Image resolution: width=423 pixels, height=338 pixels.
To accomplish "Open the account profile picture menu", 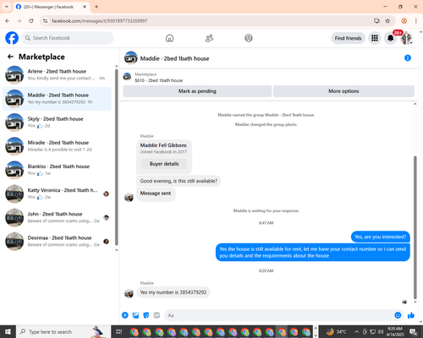I will 406,38.
